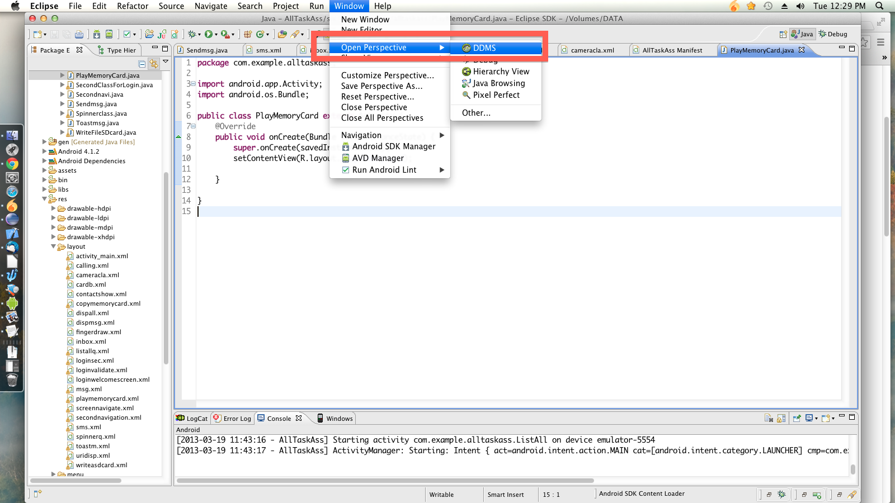Expand the libs folder

click(45, 189)
